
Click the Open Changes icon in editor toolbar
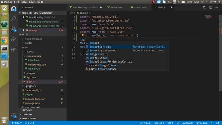[204, 7]
